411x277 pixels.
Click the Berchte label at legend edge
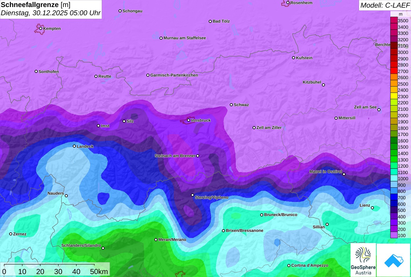click(x=383, y=45)
